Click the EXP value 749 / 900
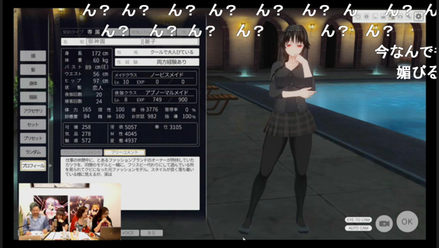 [170, 99]
